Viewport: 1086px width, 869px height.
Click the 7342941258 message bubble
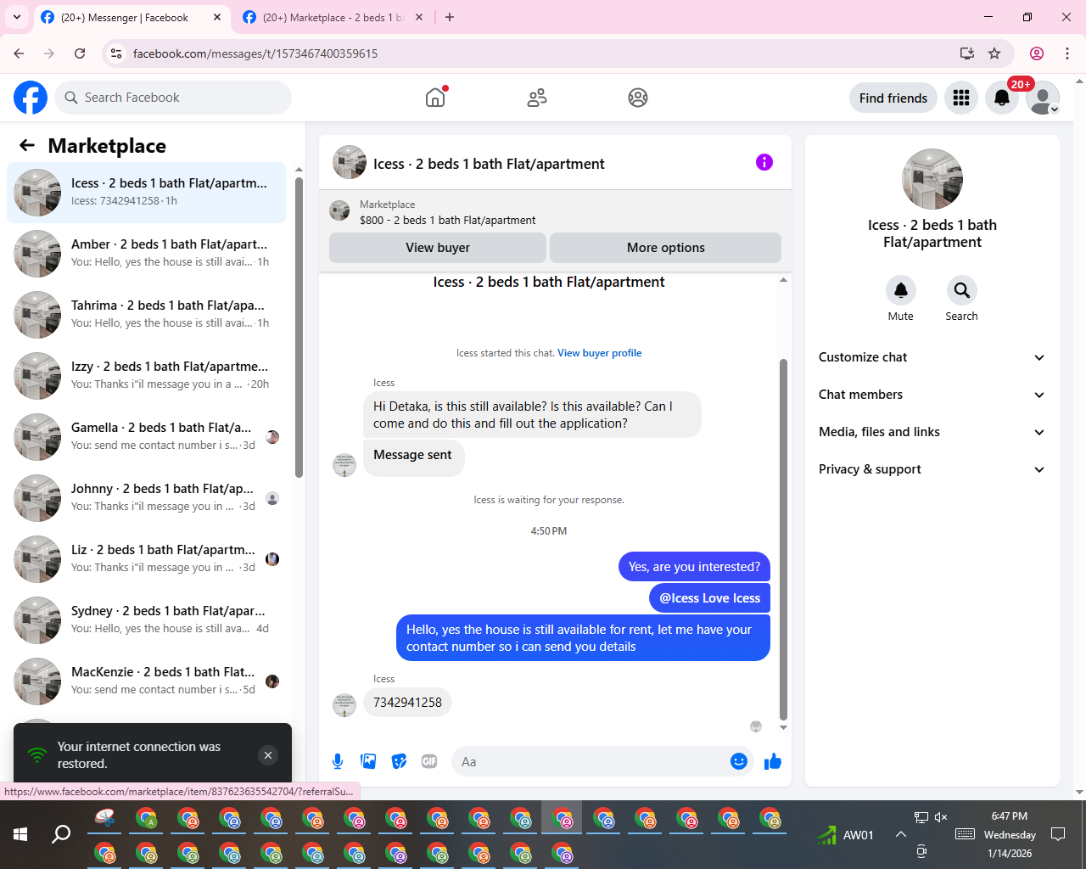[407, 703]
